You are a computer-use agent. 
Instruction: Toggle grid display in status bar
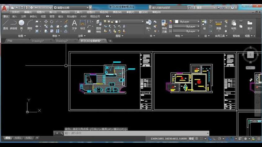(197, 139)
